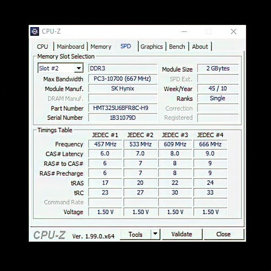Click the 457 MHz frequency cell
The height and width of the screenshot is (271, 271).
tap(105, 144)
